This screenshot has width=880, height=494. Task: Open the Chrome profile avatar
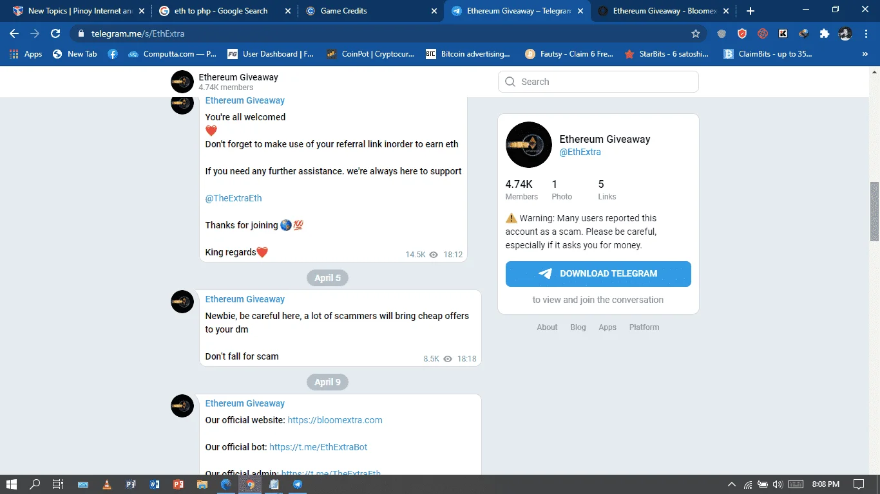(845, 33)
